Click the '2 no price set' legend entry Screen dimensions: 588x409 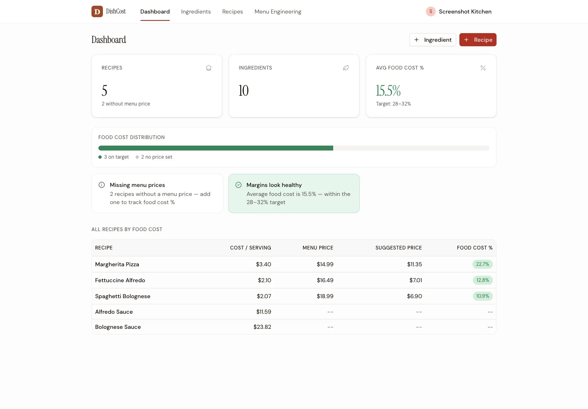point(154,157)
